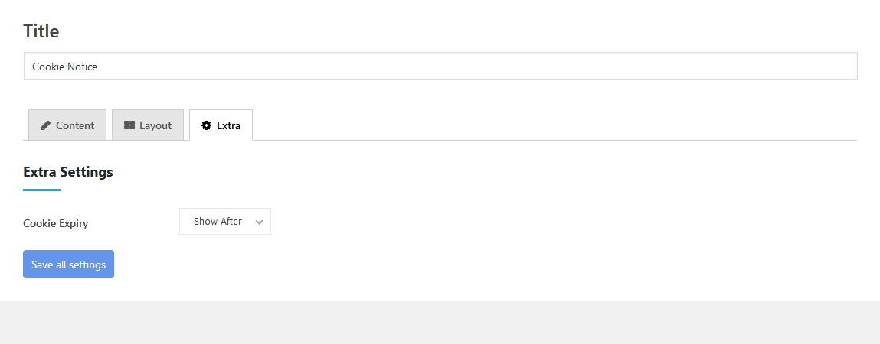
Task: Save all settings
Action: (68, 264)
